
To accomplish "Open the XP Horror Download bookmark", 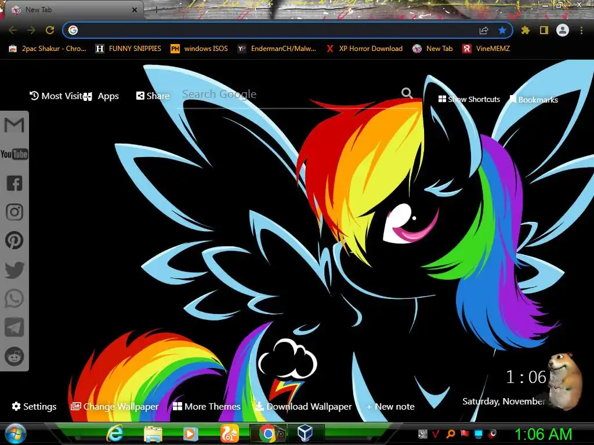I will tap(364, 49).
